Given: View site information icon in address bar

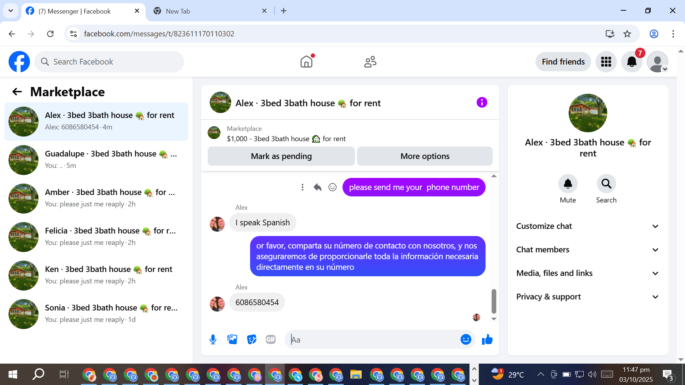Looking at the screenshot, I should [73, 34].
